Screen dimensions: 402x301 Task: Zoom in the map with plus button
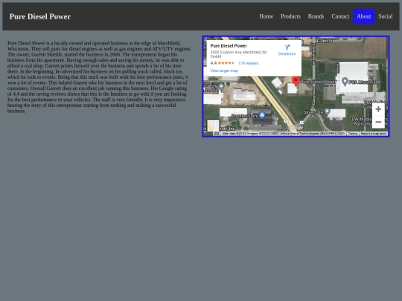(x=378, y=109)
